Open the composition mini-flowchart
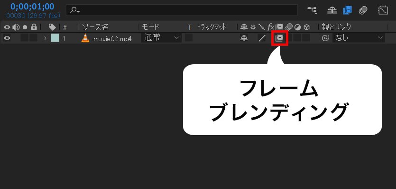 point(312,9)
